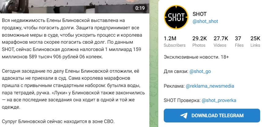Click the paragraph starting with Сегодня заседание
This screenshot has height=127, width=262.
pos(73,89)
